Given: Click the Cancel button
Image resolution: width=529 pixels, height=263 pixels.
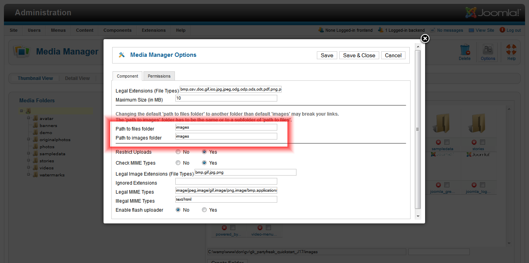Looking at the screenshot, I should pos(393,55).
